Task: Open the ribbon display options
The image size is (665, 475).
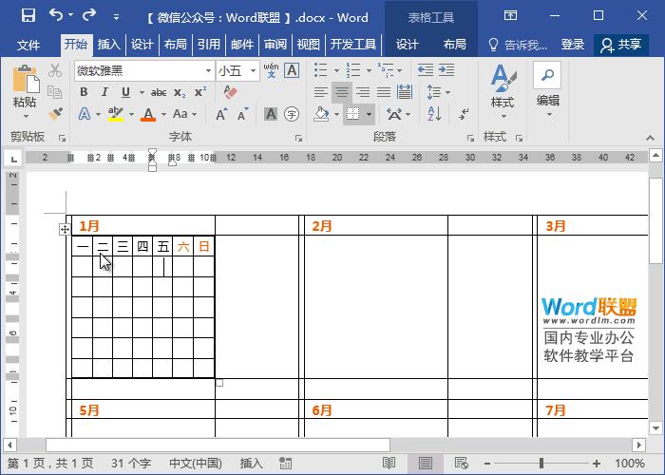Action: point(510,16)
